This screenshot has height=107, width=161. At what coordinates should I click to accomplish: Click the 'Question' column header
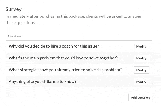14,36
